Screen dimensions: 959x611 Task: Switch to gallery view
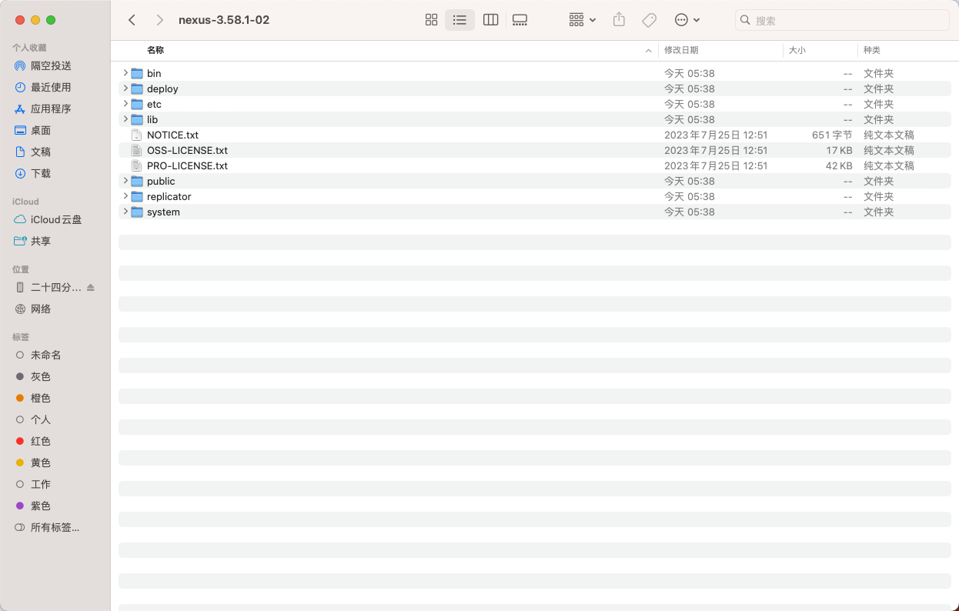pyautogui.click(x=520, y=20)
